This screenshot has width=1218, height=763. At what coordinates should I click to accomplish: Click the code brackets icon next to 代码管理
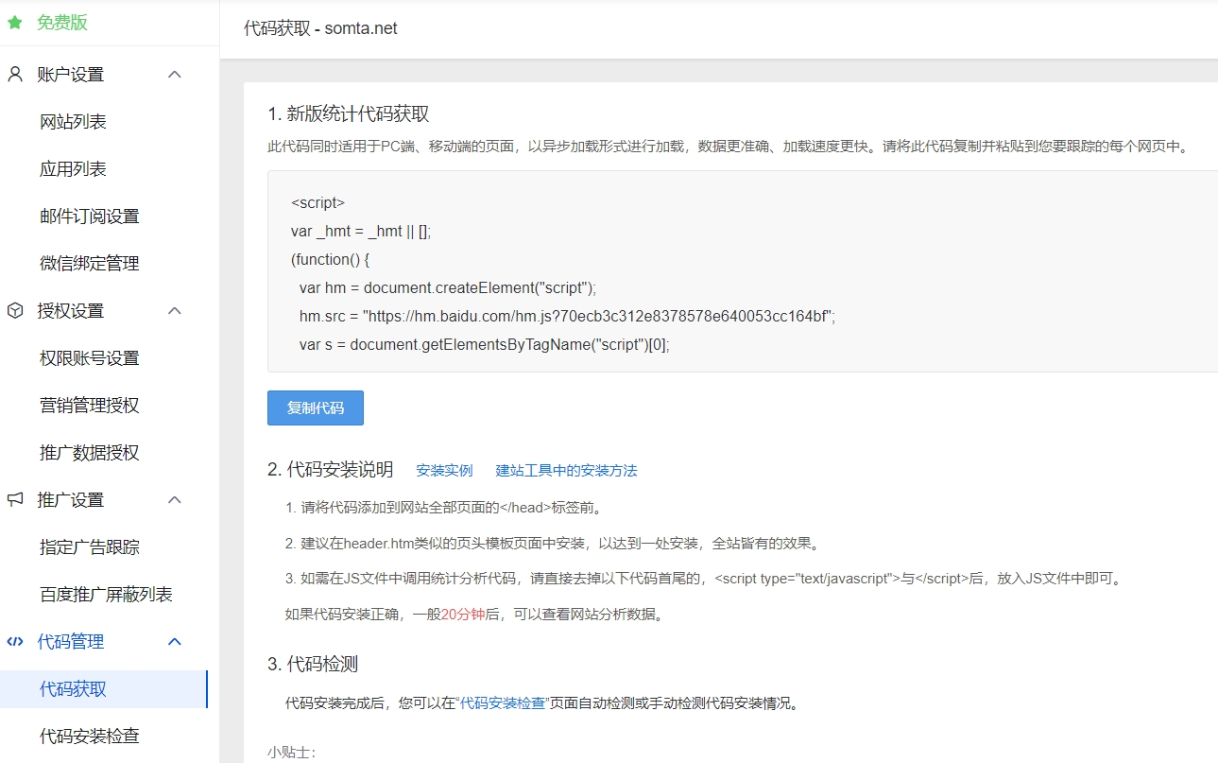(x=15, y=642)
